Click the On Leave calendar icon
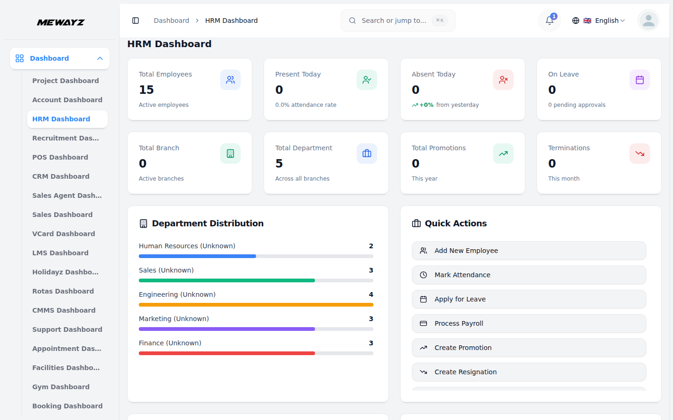Viewport: 673px width, 420px height. pyautogui.click(x=640, y=80)
